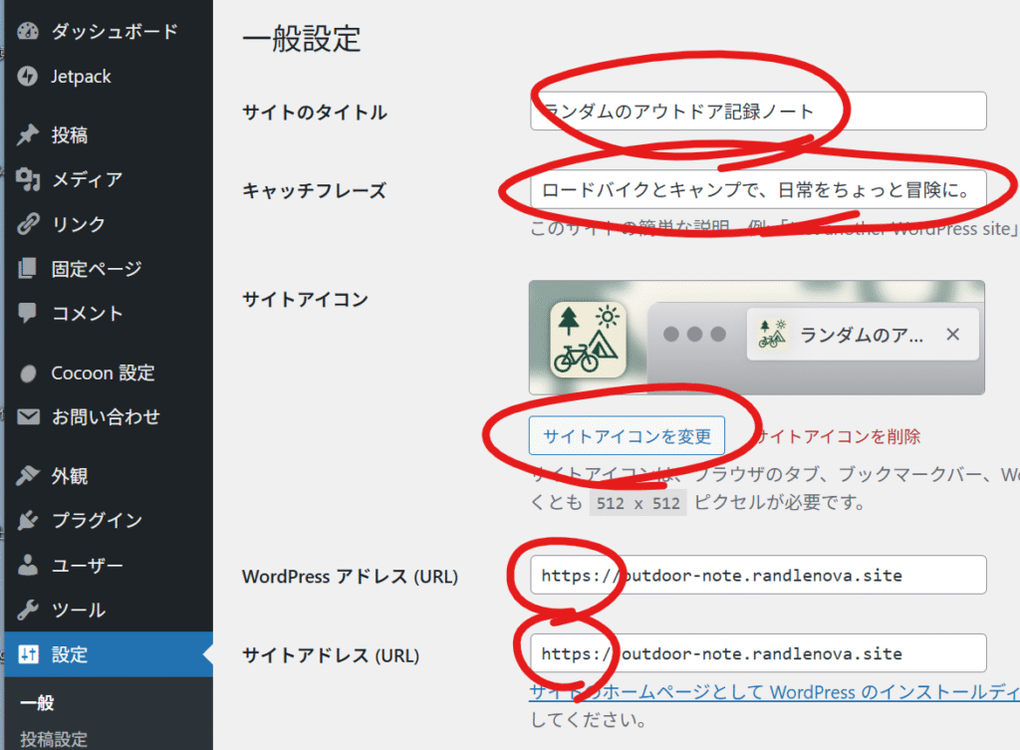Viewport: 1020px width, 750px height.
Task: Click the キャッチフレーズ text field
Action: [757, 189]
